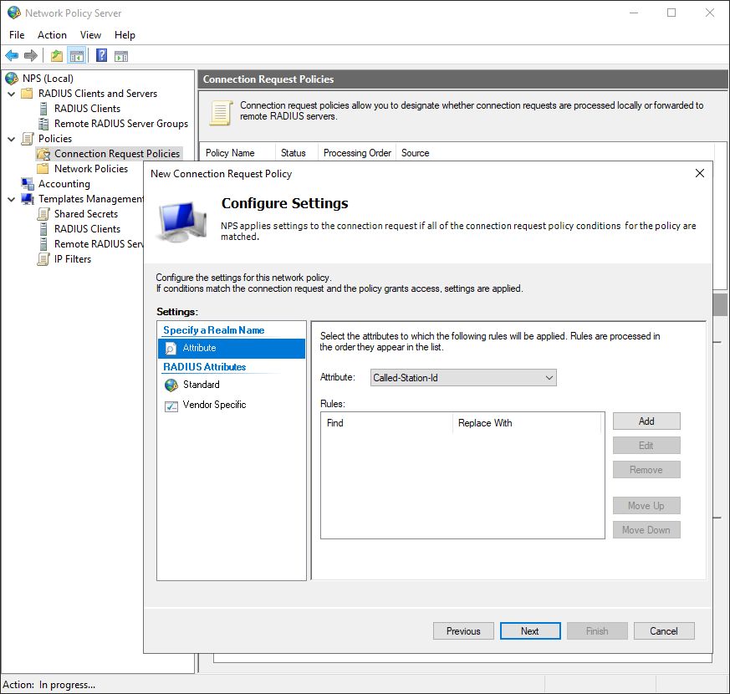Open the Help toolbar icon
730x694 pixels.
[101, 56]
